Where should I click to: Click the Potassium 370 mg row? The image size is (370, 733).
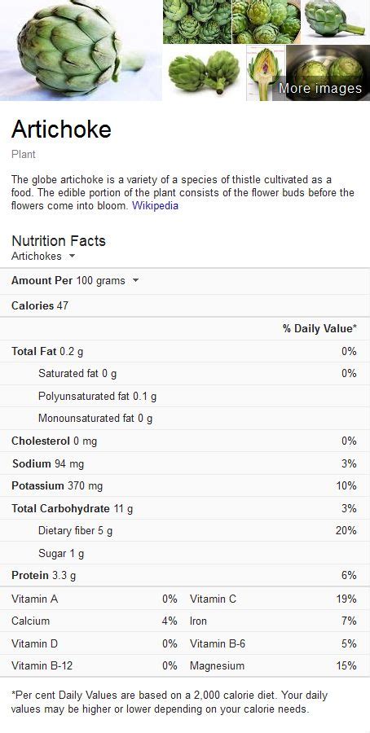pyautogui.click(x=185, y=485)
